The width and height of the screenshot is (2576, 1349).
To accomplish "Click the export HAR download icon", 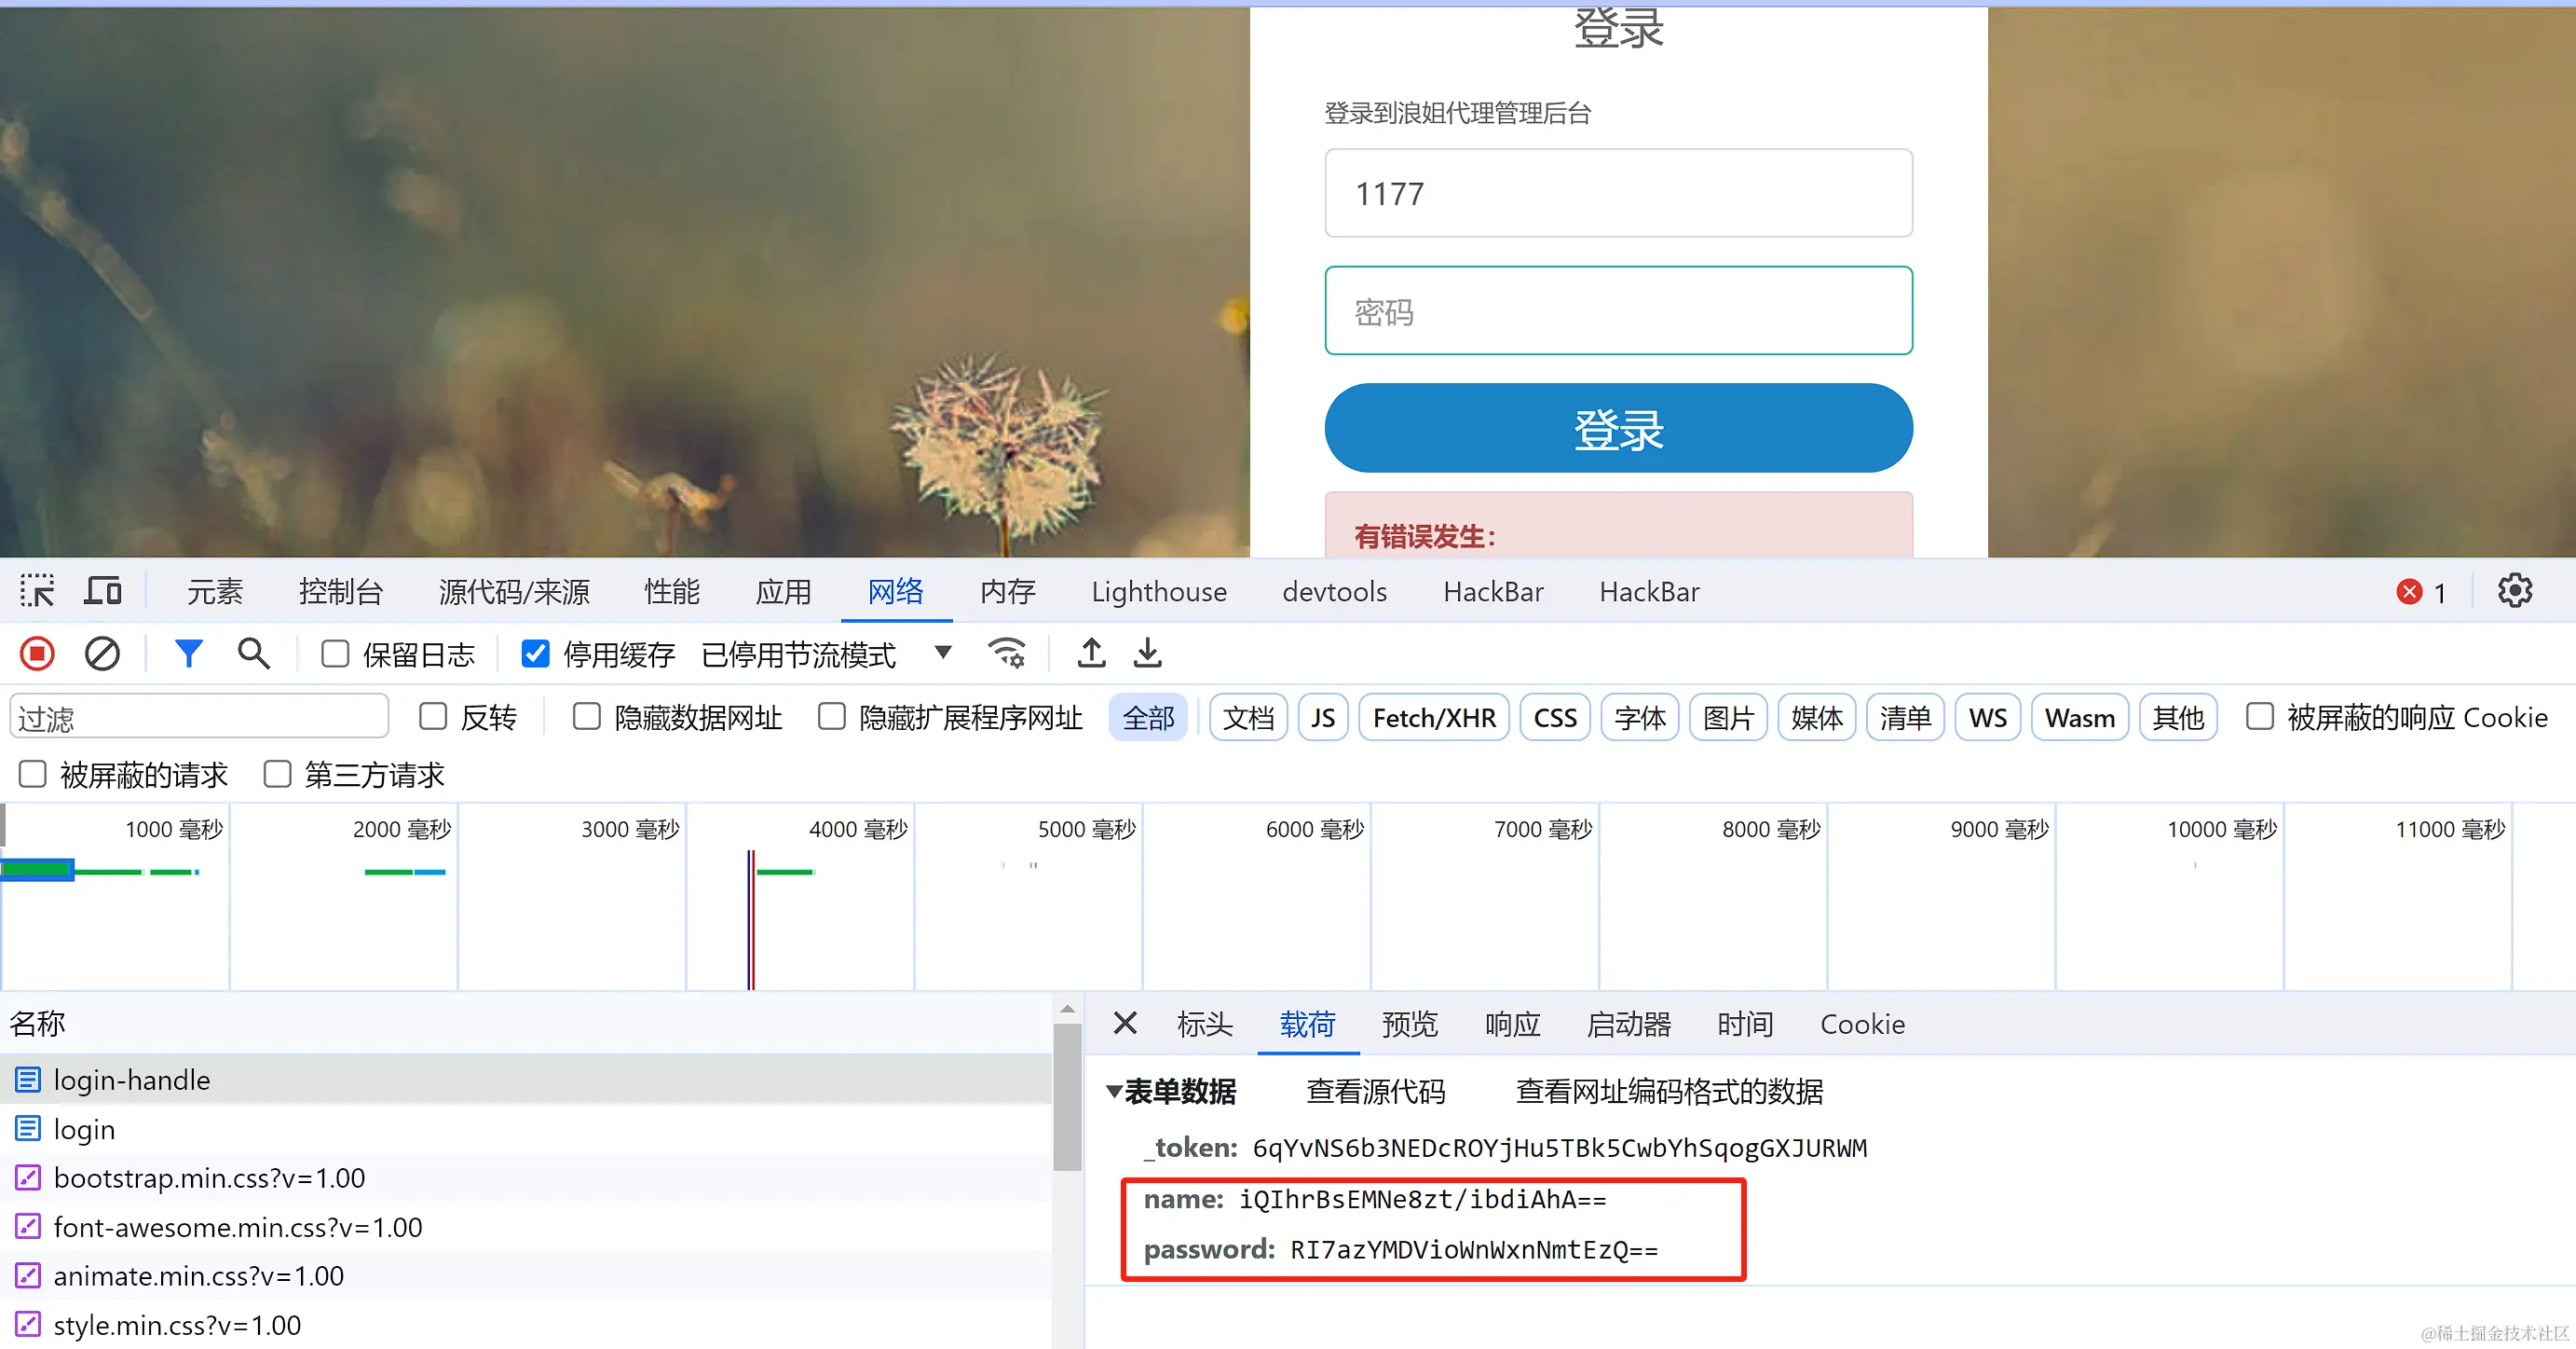I will pos(1147,654).
